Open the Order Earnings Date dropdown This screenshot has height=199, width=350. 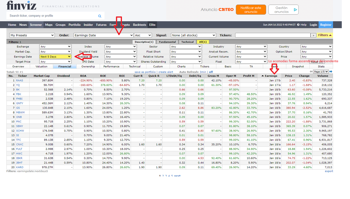click(x=104, y=35)
